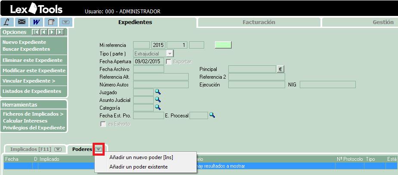Launch the Word document W icon
Screen dimensions: 398x175
(x=36, y=22)
